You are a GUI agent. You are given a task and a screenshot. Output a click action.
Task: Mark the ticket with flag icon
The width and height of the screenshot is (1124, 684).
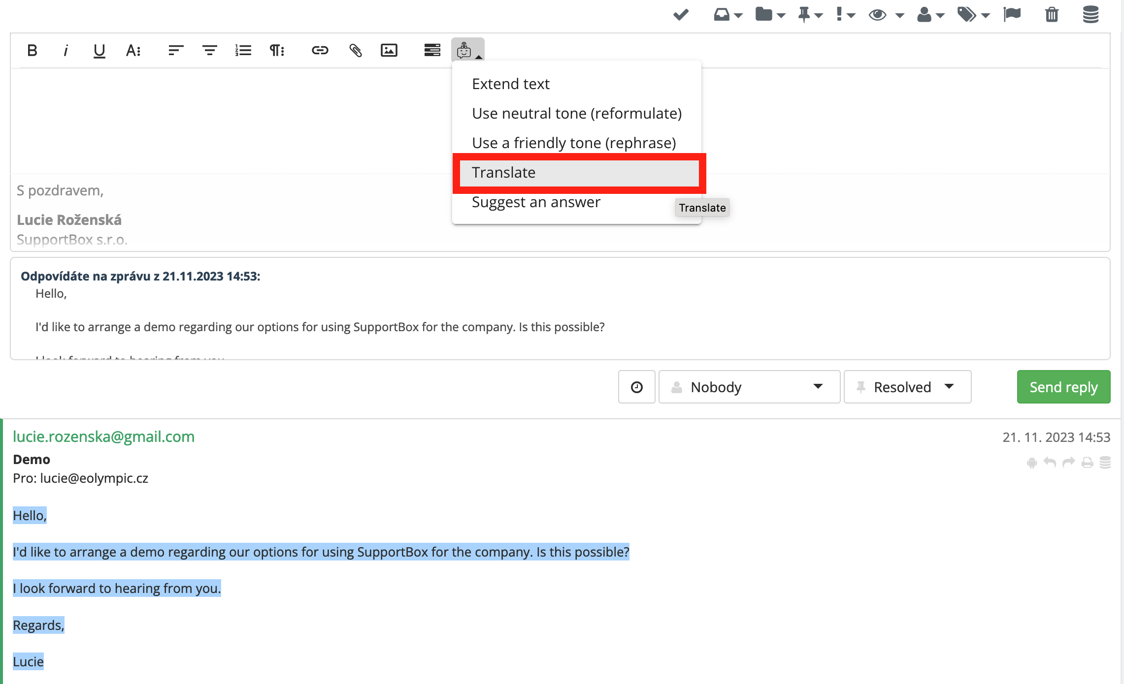tap(1012, 15)
